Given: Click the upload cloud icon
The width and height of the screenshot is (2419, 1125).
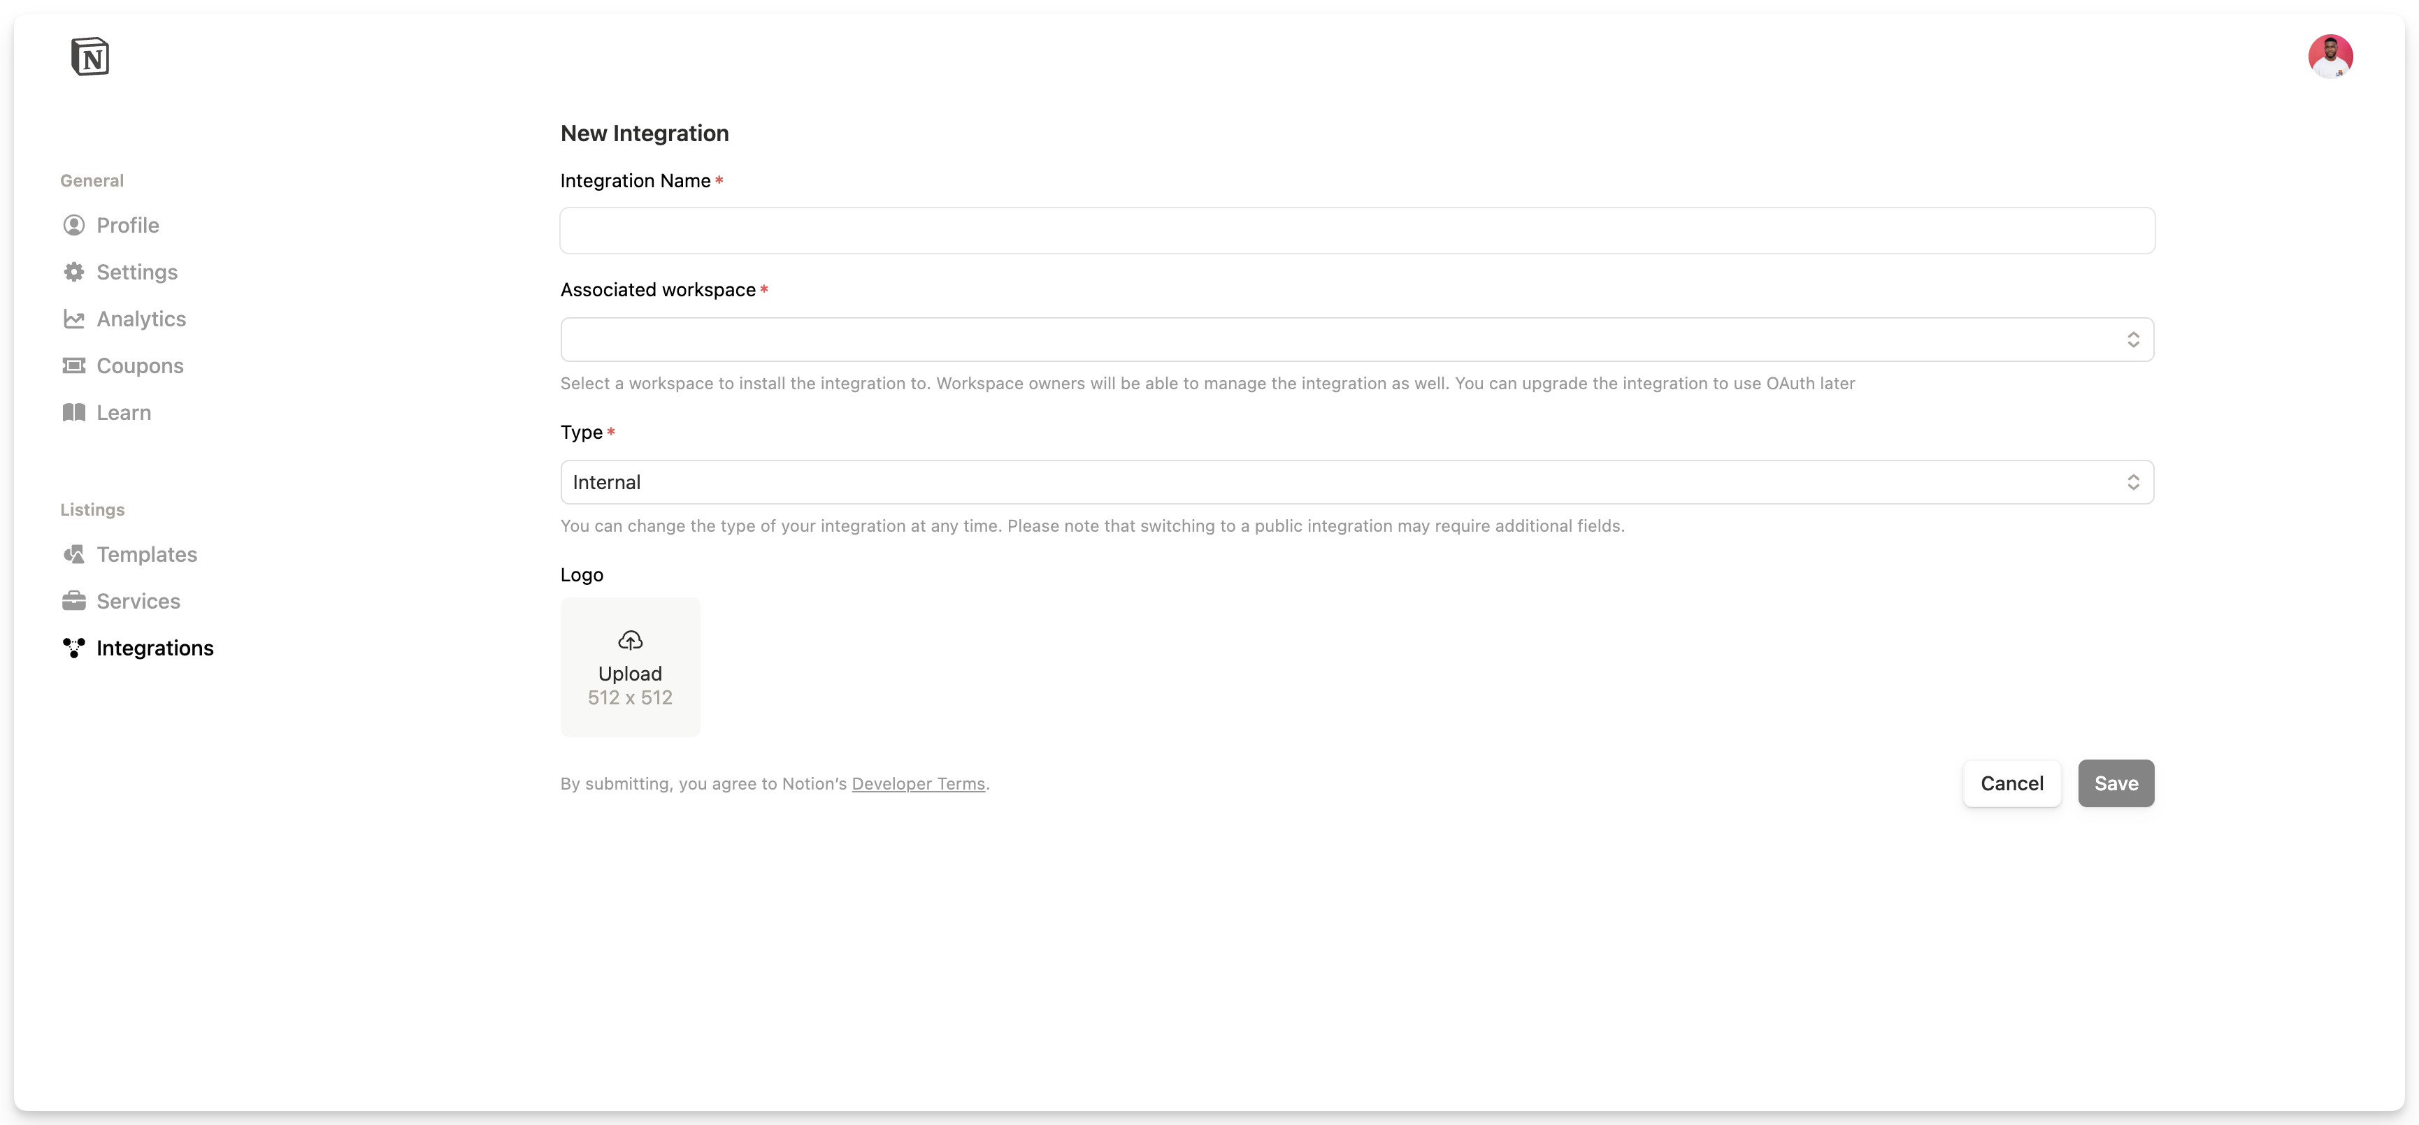Looking at the screenshot, I should [630, 641].
